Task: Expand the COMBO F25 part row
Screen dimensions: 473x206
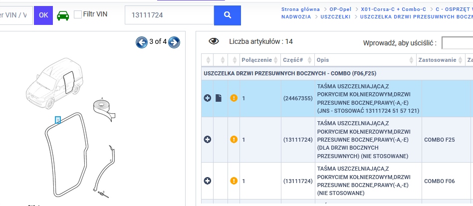Action: [208, 139]
